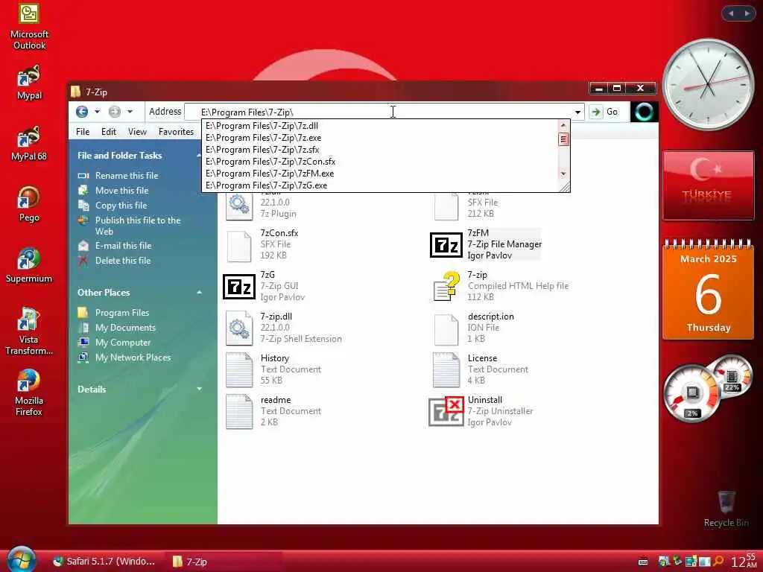Select the Uninstall program icon
763x572 pixels.
point(446,411)
